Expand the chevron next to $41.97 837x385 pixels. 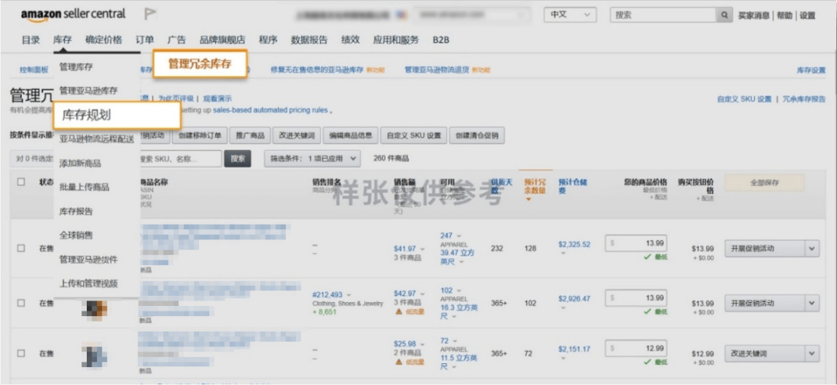tap(423, 249)
